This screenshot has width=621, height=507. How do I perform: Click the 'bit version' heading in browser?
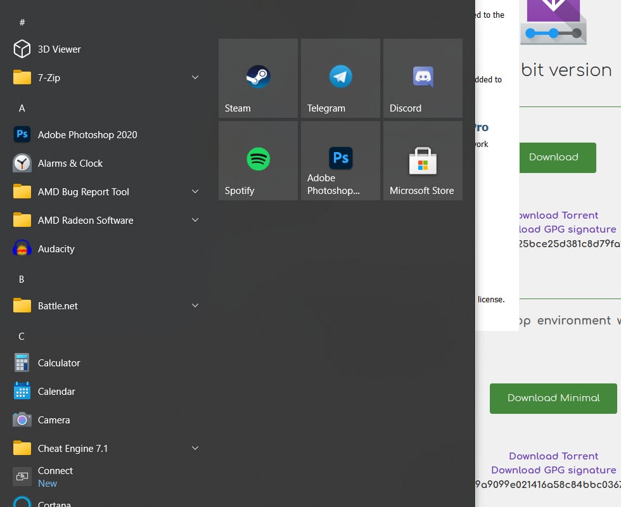coord(567,70)
